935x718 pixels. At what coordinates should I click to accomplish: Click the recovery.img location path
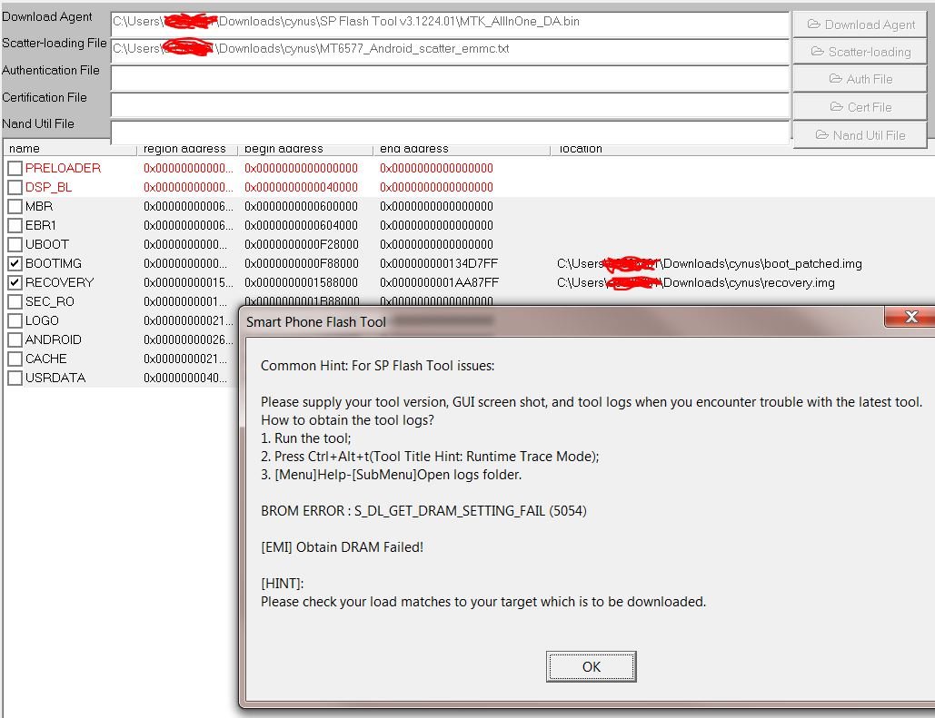tap(696, 283)
